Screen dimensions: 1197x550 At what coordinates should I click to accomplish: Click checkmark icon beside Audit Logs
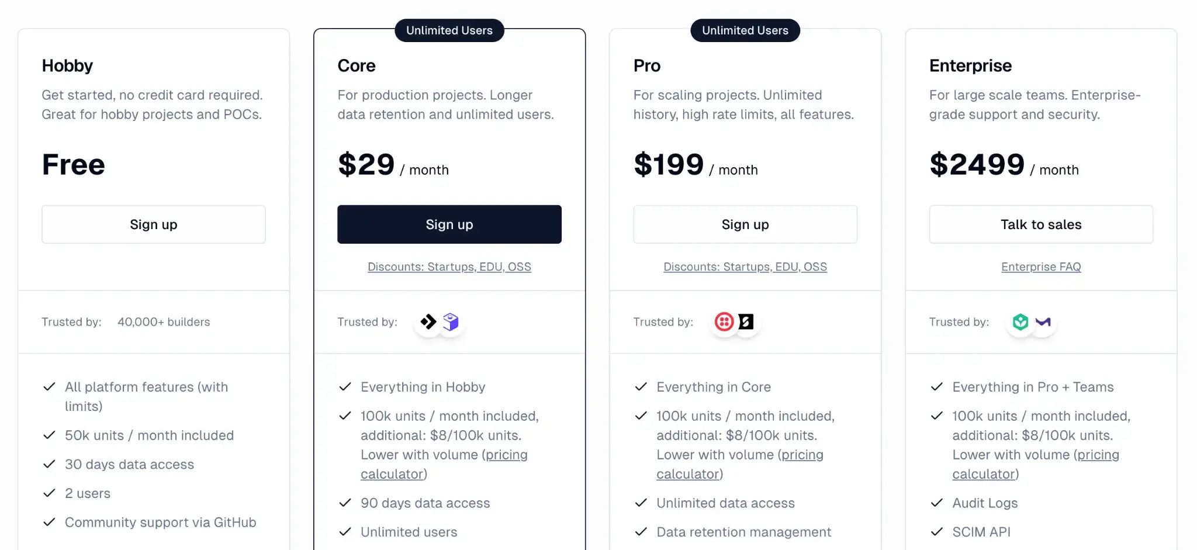[937, 503]
